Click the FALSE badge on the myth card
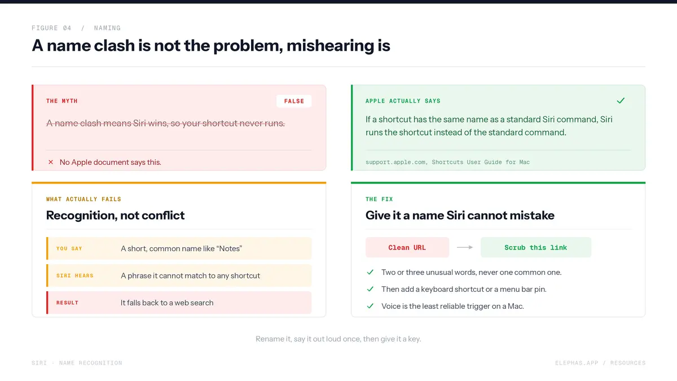This screenshot has height=381, width=677. coord(294,101)
